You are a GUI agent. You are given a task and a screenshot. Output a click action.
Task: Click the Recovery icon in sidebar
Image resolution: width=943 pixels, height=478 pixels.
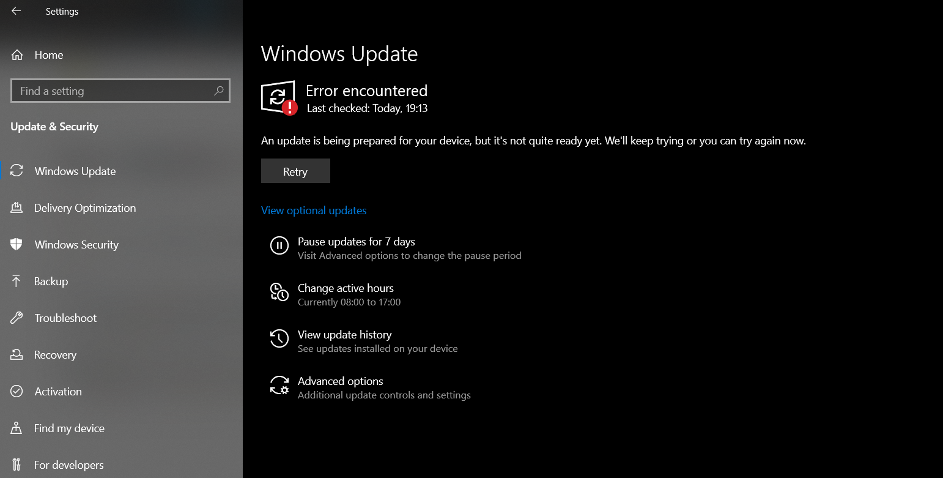pyautogui.click(x=17, y=355)
